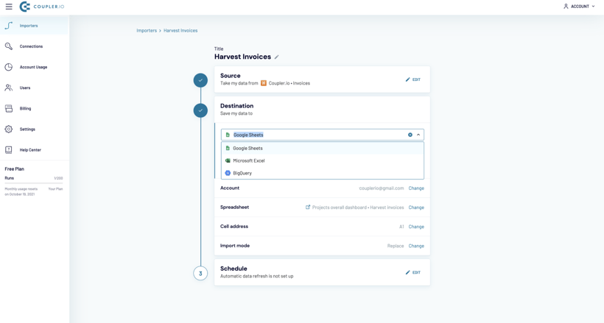The width and height of the screenshot is (604, 323).
Task: Clear the Google Sheets selection with X icon
Action: click(410, 135)
